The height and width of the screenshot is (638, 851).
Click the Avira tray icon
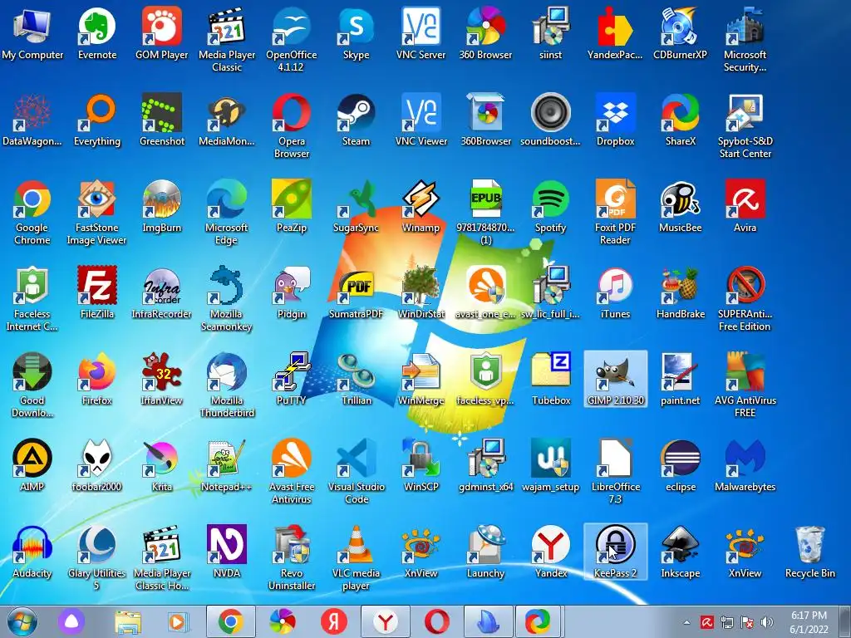(x=706, y=622)
